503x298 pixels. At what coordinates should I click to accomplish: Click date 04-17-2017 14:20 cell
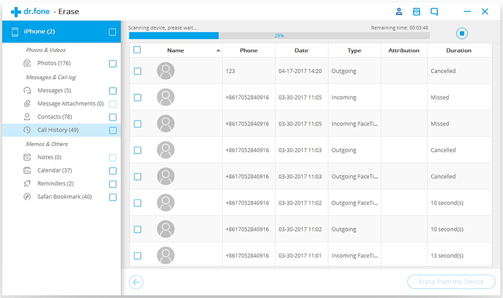301,71
